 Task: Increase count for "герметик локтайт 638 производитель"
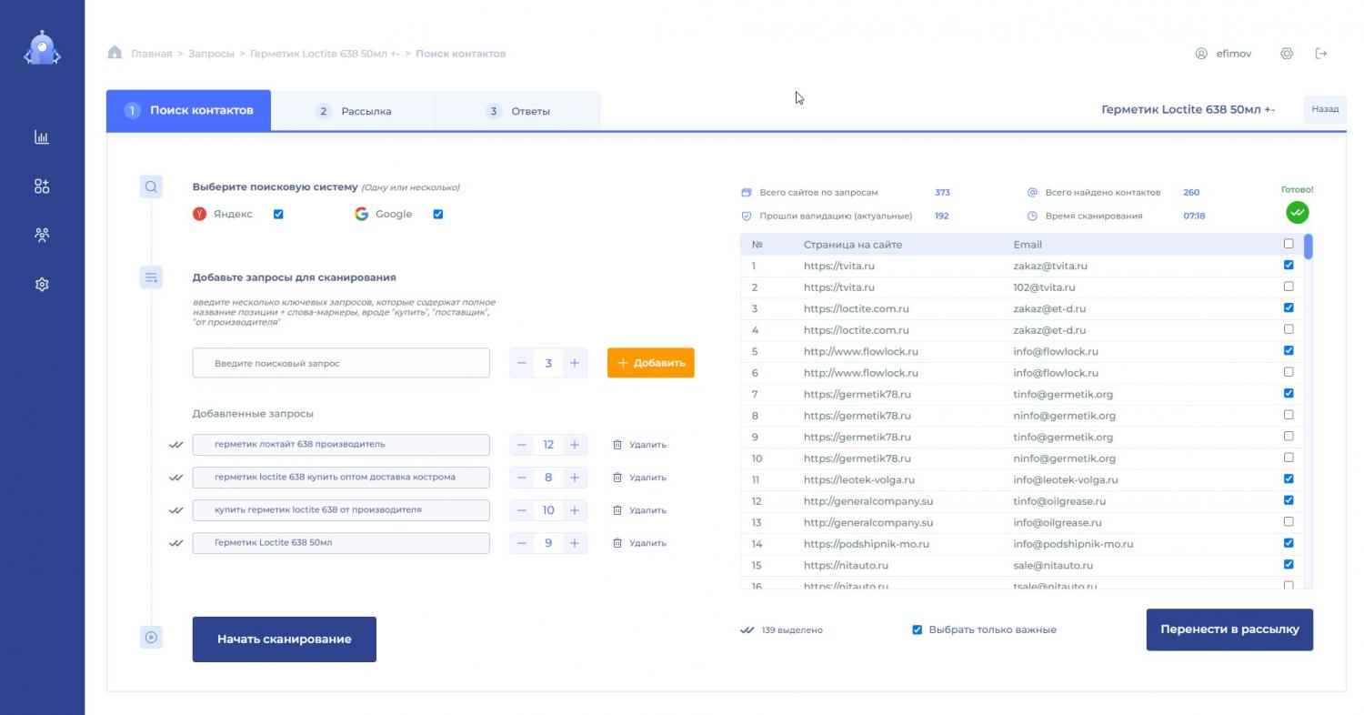coord(575,445)
